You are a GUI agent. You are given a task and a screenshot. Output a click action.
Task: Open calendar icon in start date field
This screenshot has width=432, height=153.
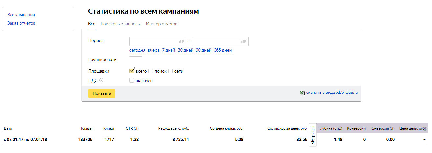tap(181, 42)
